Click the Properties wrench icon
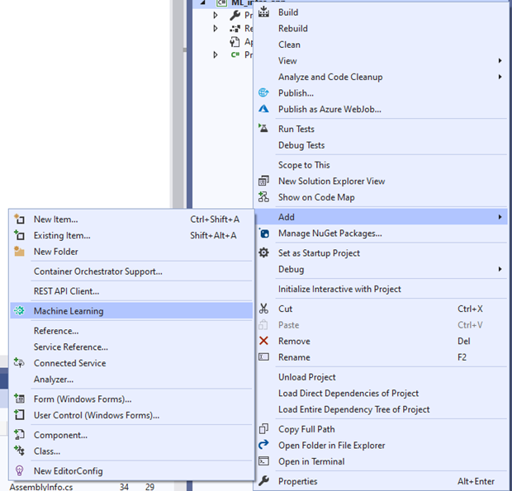This screenshot has height=491, width=512. [x=263, y=481]
